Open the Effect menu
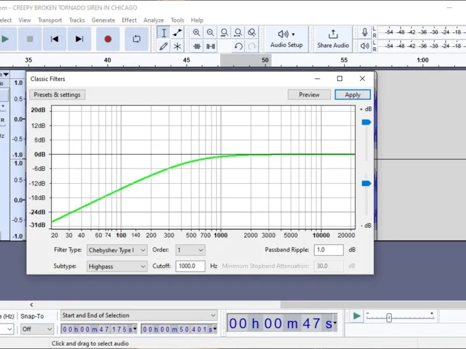This screenshot has width=466, height=349. (129, 20)
